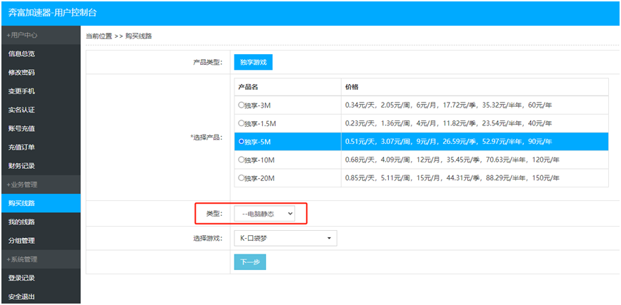
Task: Click the 下一步 button
Action: (249, 262)
